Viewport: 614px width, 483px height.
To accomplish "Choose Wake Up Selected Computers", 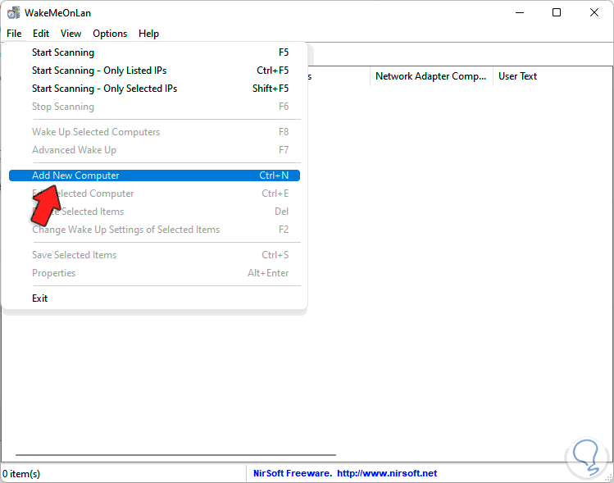I will click(x=154, y=132).
